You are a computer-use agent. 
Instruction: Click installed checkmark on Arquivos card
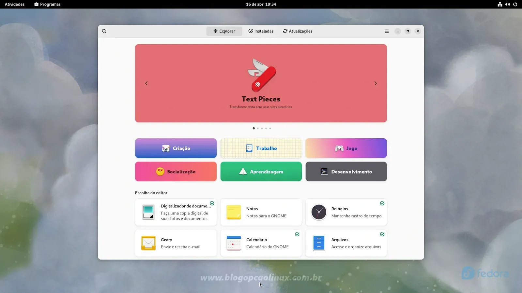click(x=382, y=234)
